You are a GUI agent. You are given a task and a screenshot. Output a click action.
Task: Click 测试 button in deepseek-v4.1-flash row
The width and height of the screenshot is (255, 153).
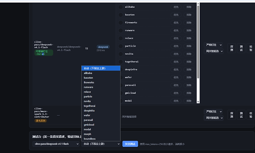[241, 48]
